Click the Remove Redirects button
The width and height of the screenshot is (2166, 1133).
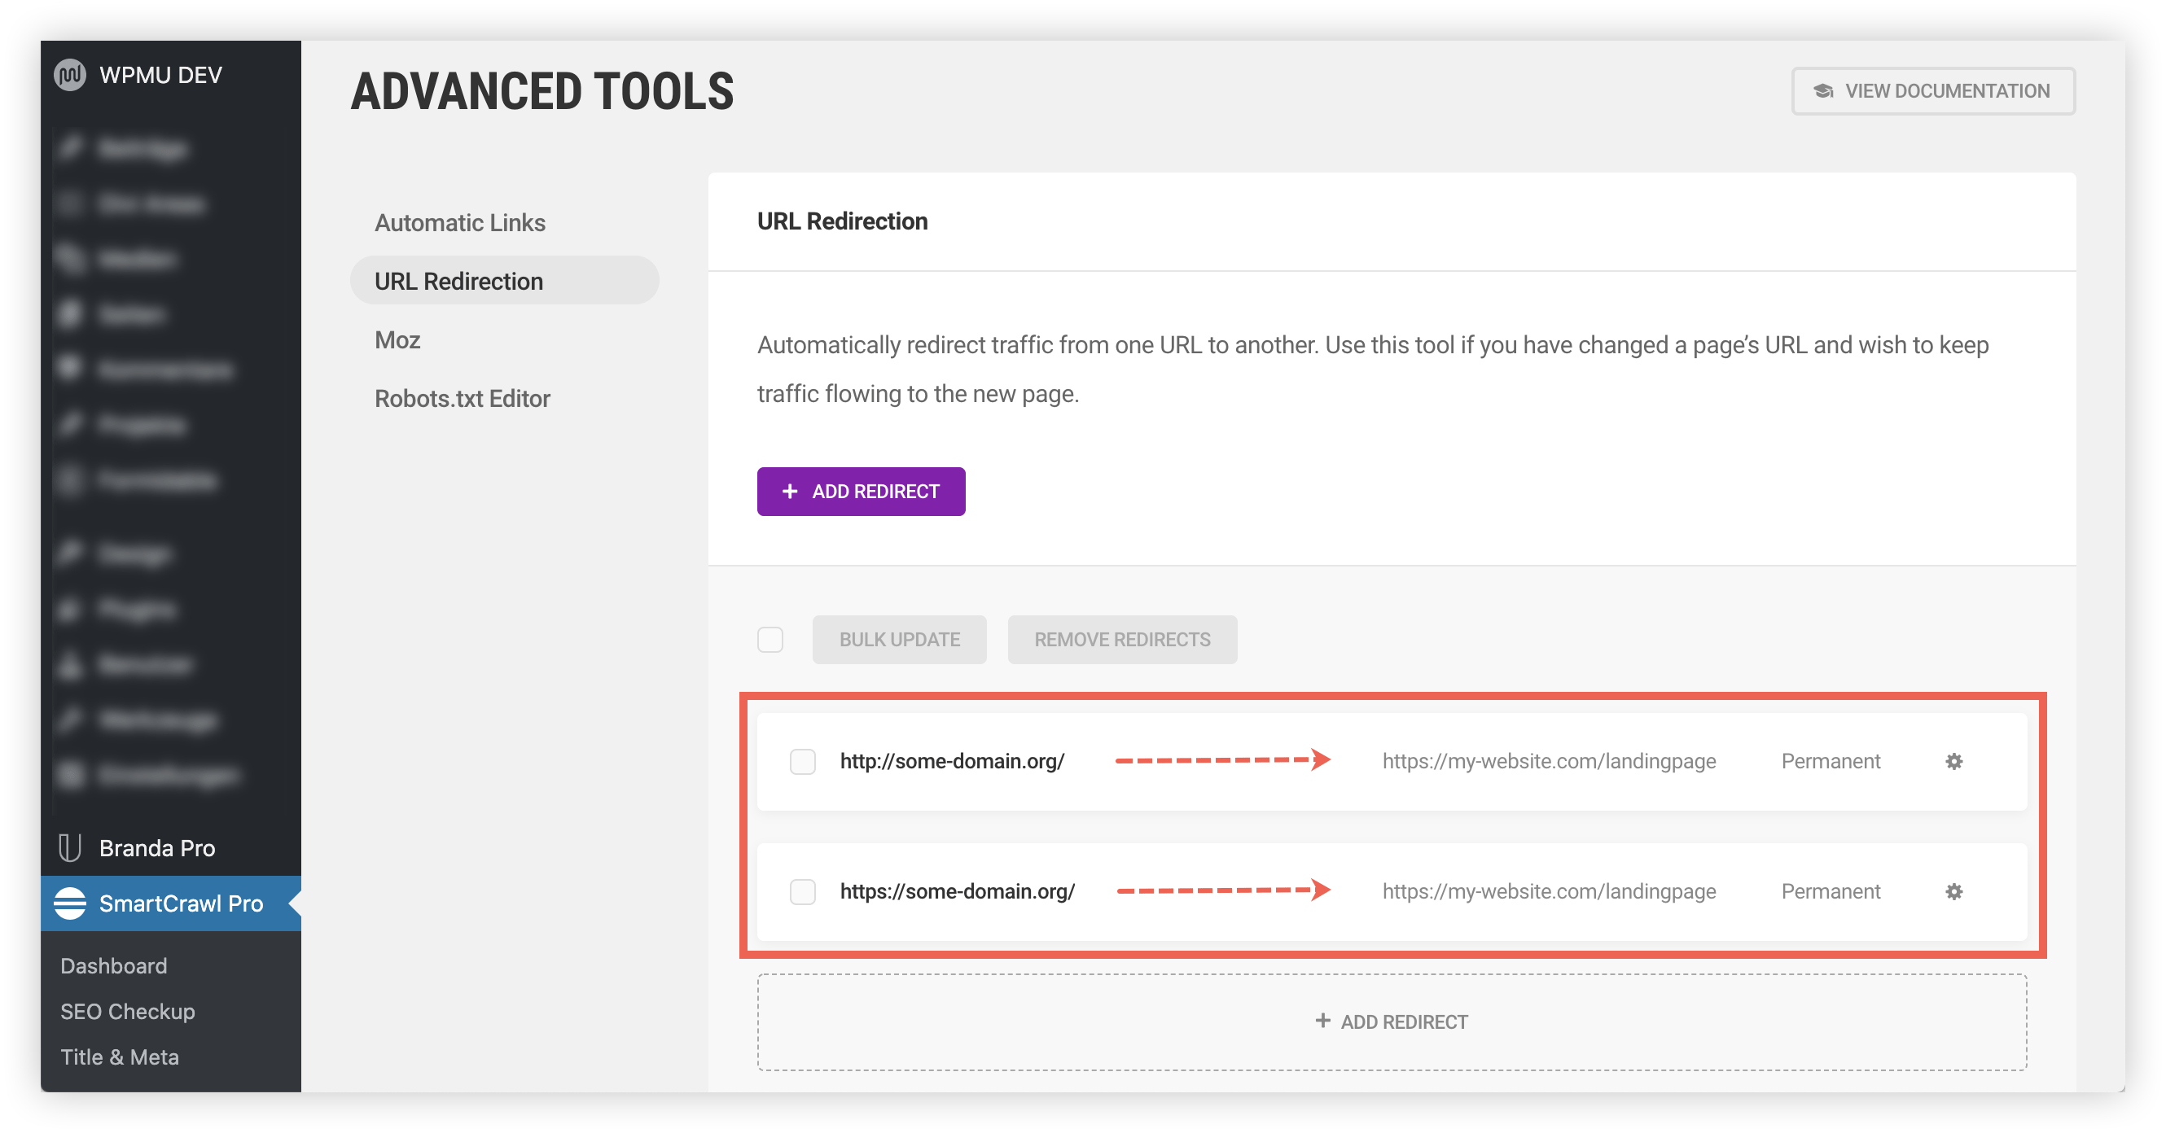1123,640
